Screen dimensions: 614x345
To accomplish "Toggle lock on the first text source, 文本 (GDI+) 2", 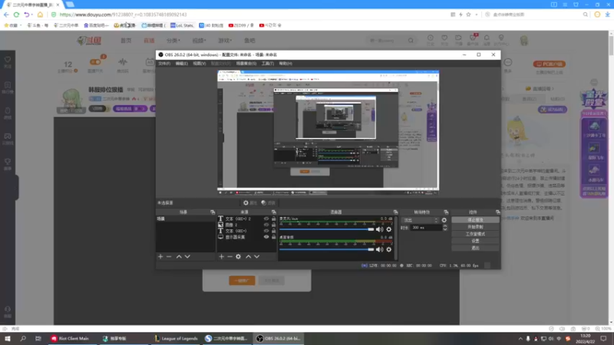I will (274, 219).
